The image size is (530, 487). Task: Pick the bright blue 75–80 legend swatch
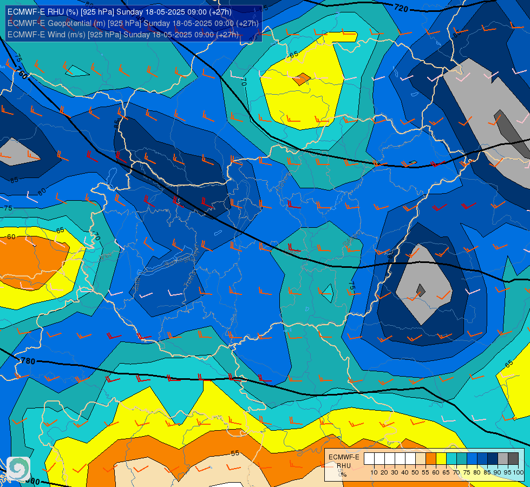472,458
